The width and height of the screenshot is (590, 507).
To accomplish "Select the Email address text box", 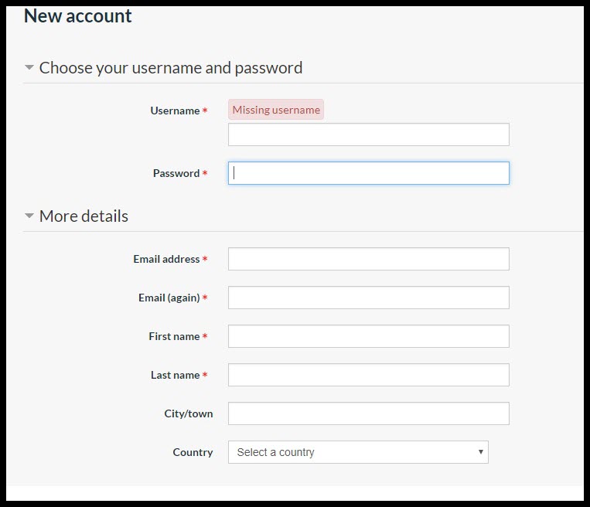I will [x=368, y=259].
